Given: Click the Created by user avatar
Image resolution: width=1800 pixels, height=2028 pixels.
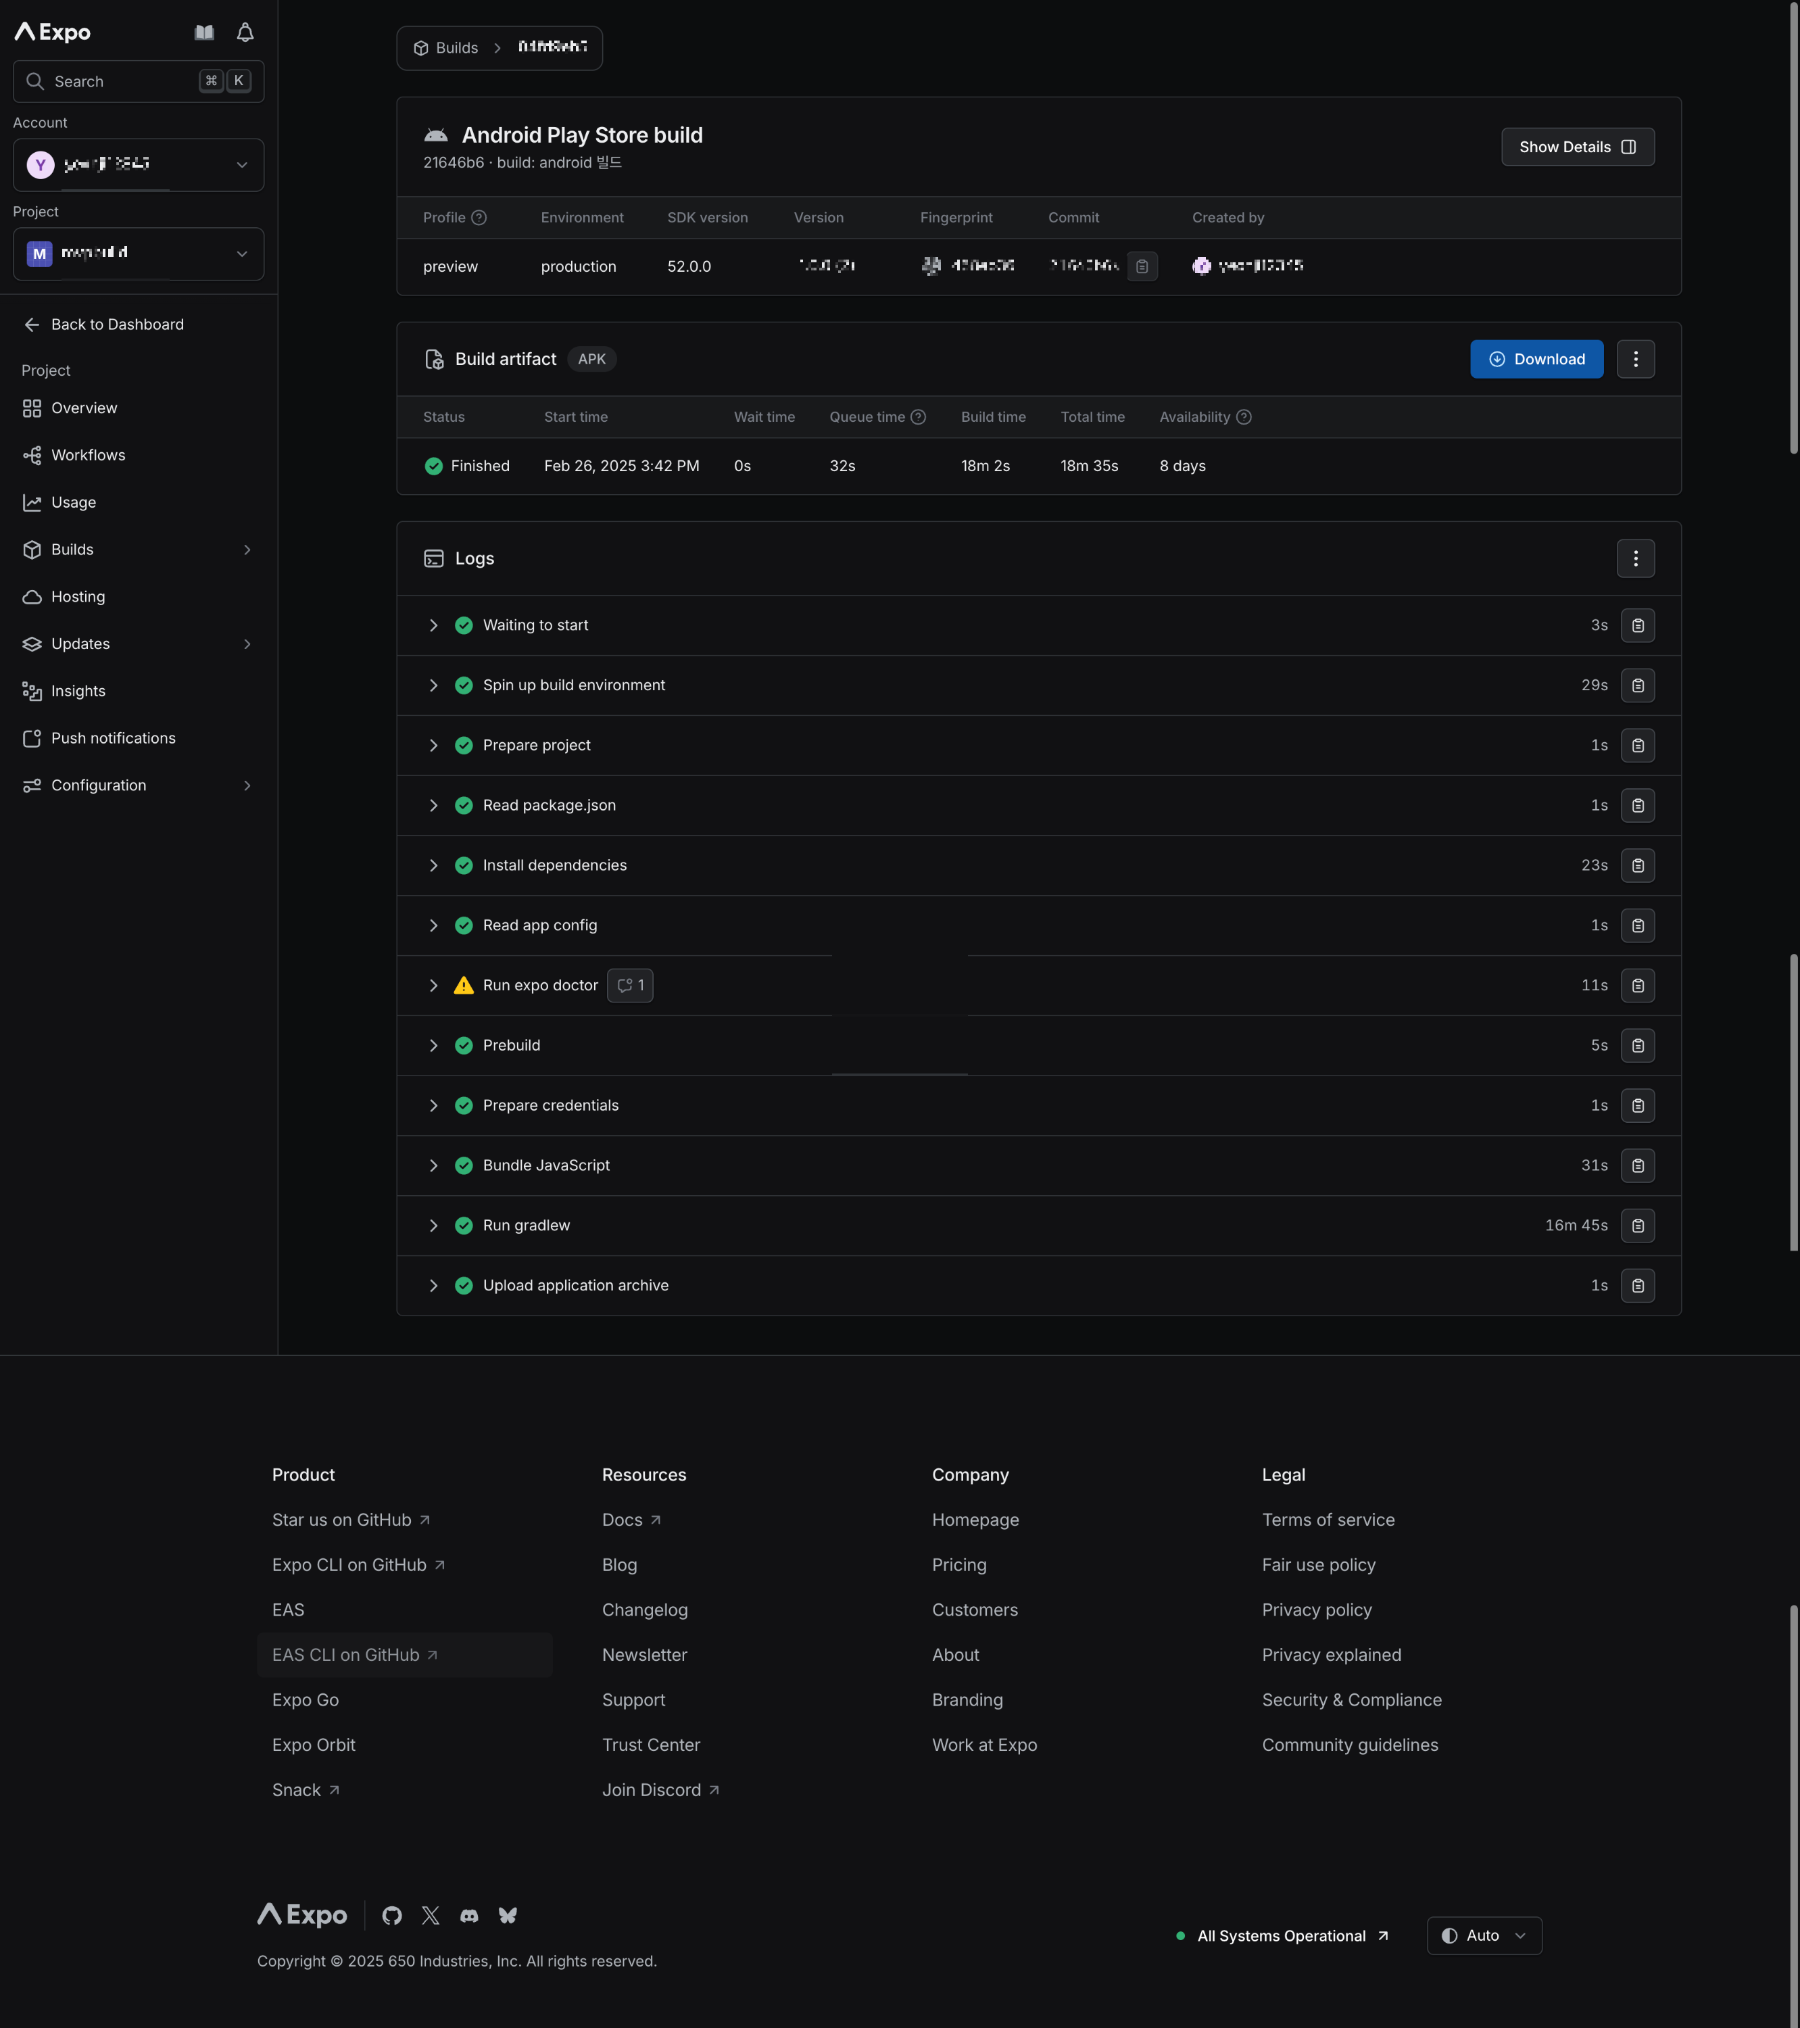Looking at the screenshot, I should [1202, 266].
